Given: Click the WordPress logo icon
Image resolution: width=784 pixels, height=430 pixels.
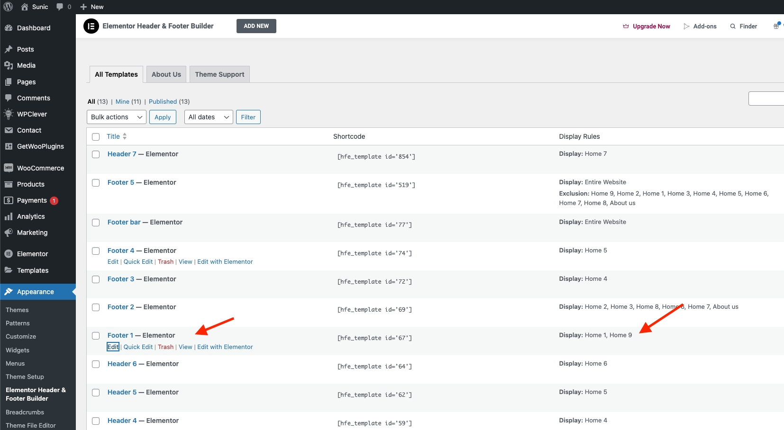Looking at the screenshot, I should click(x=8, y=7).
